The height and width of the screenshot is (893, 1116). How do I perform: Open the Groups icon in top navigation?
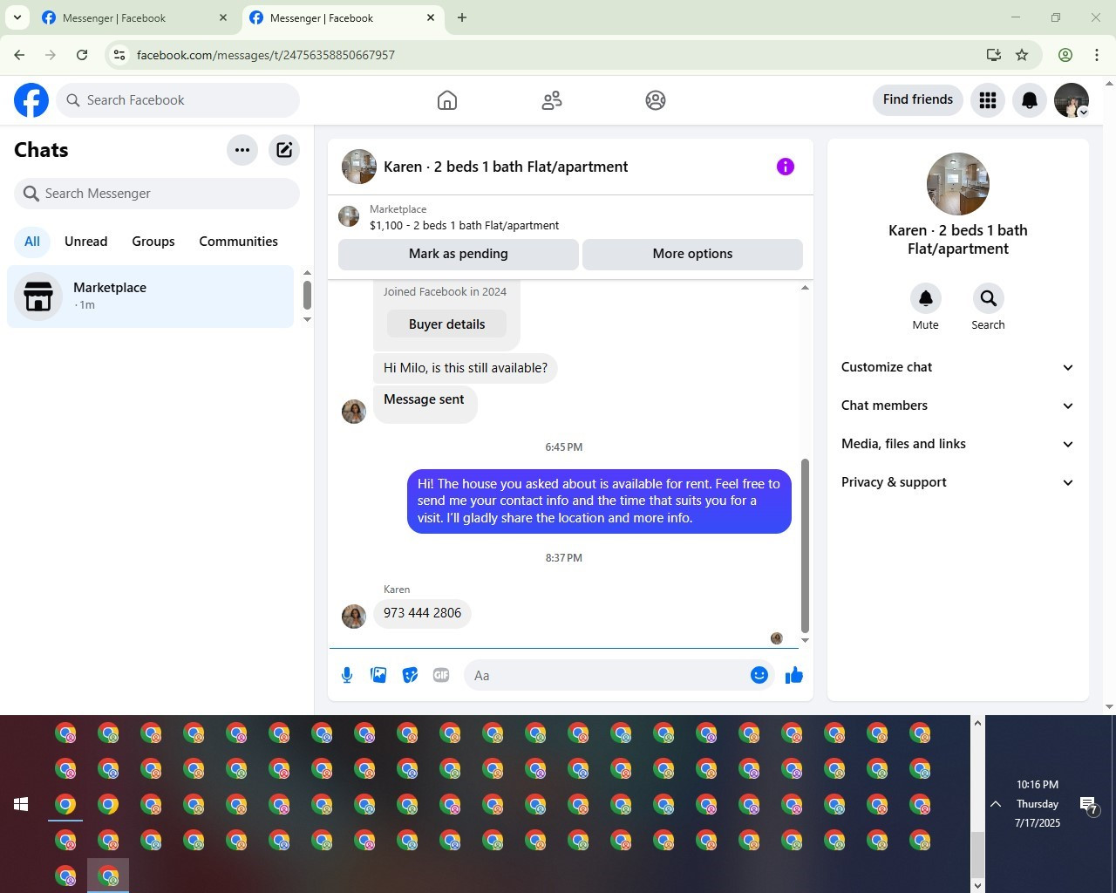click(x=656, y=100)
